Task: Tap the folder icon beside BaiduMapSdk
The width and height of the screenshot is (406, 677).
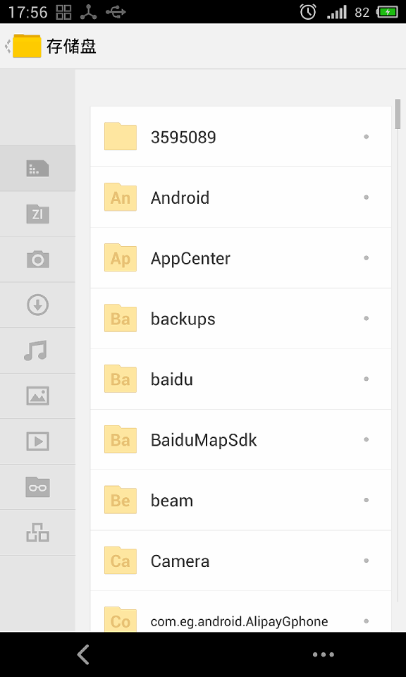Action: 121,439
